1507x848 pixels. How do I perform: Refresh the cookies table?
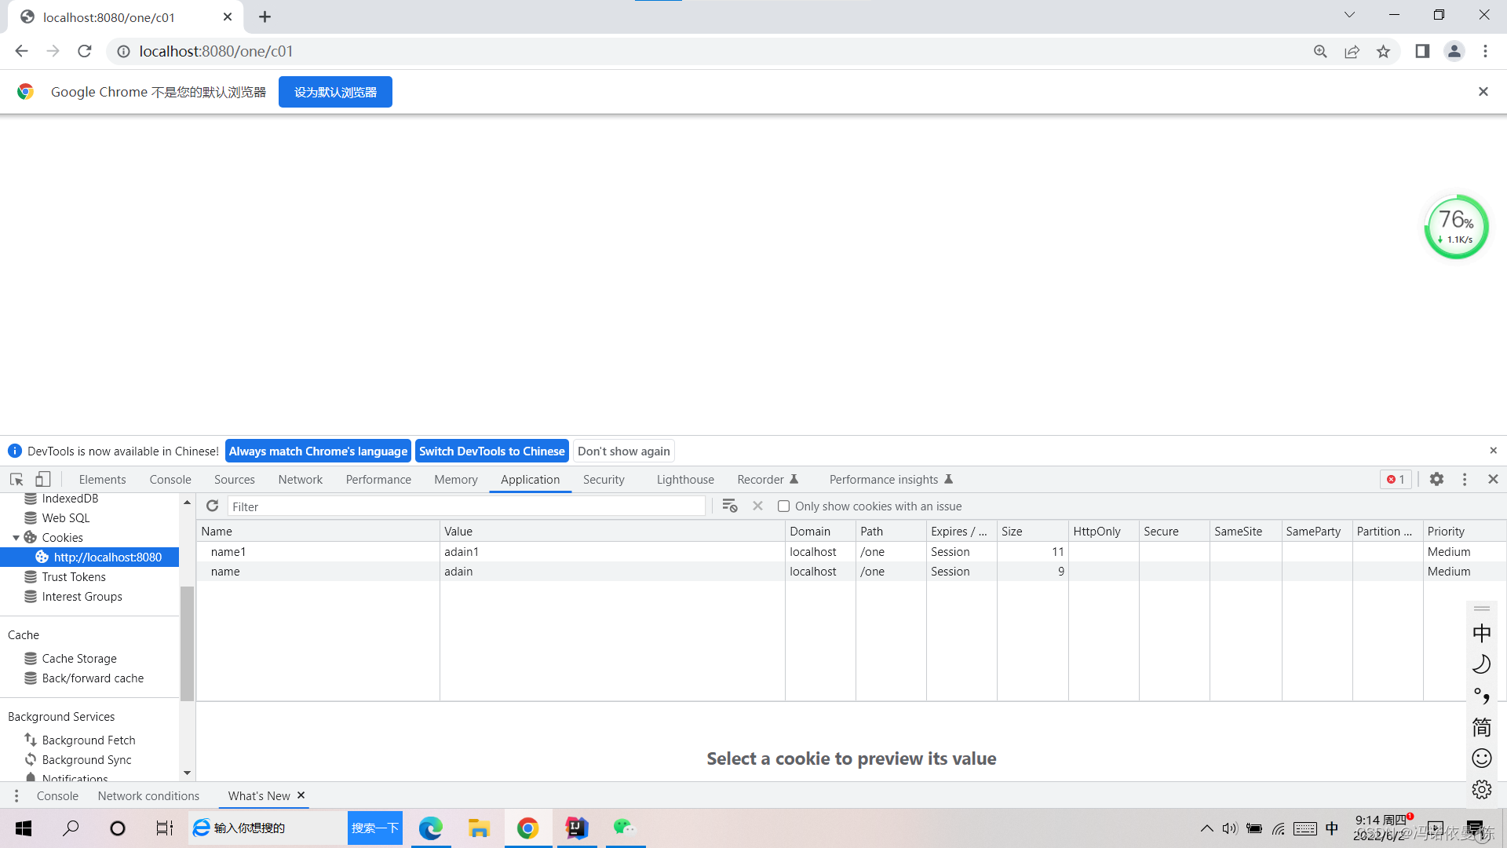coord(212,506)
